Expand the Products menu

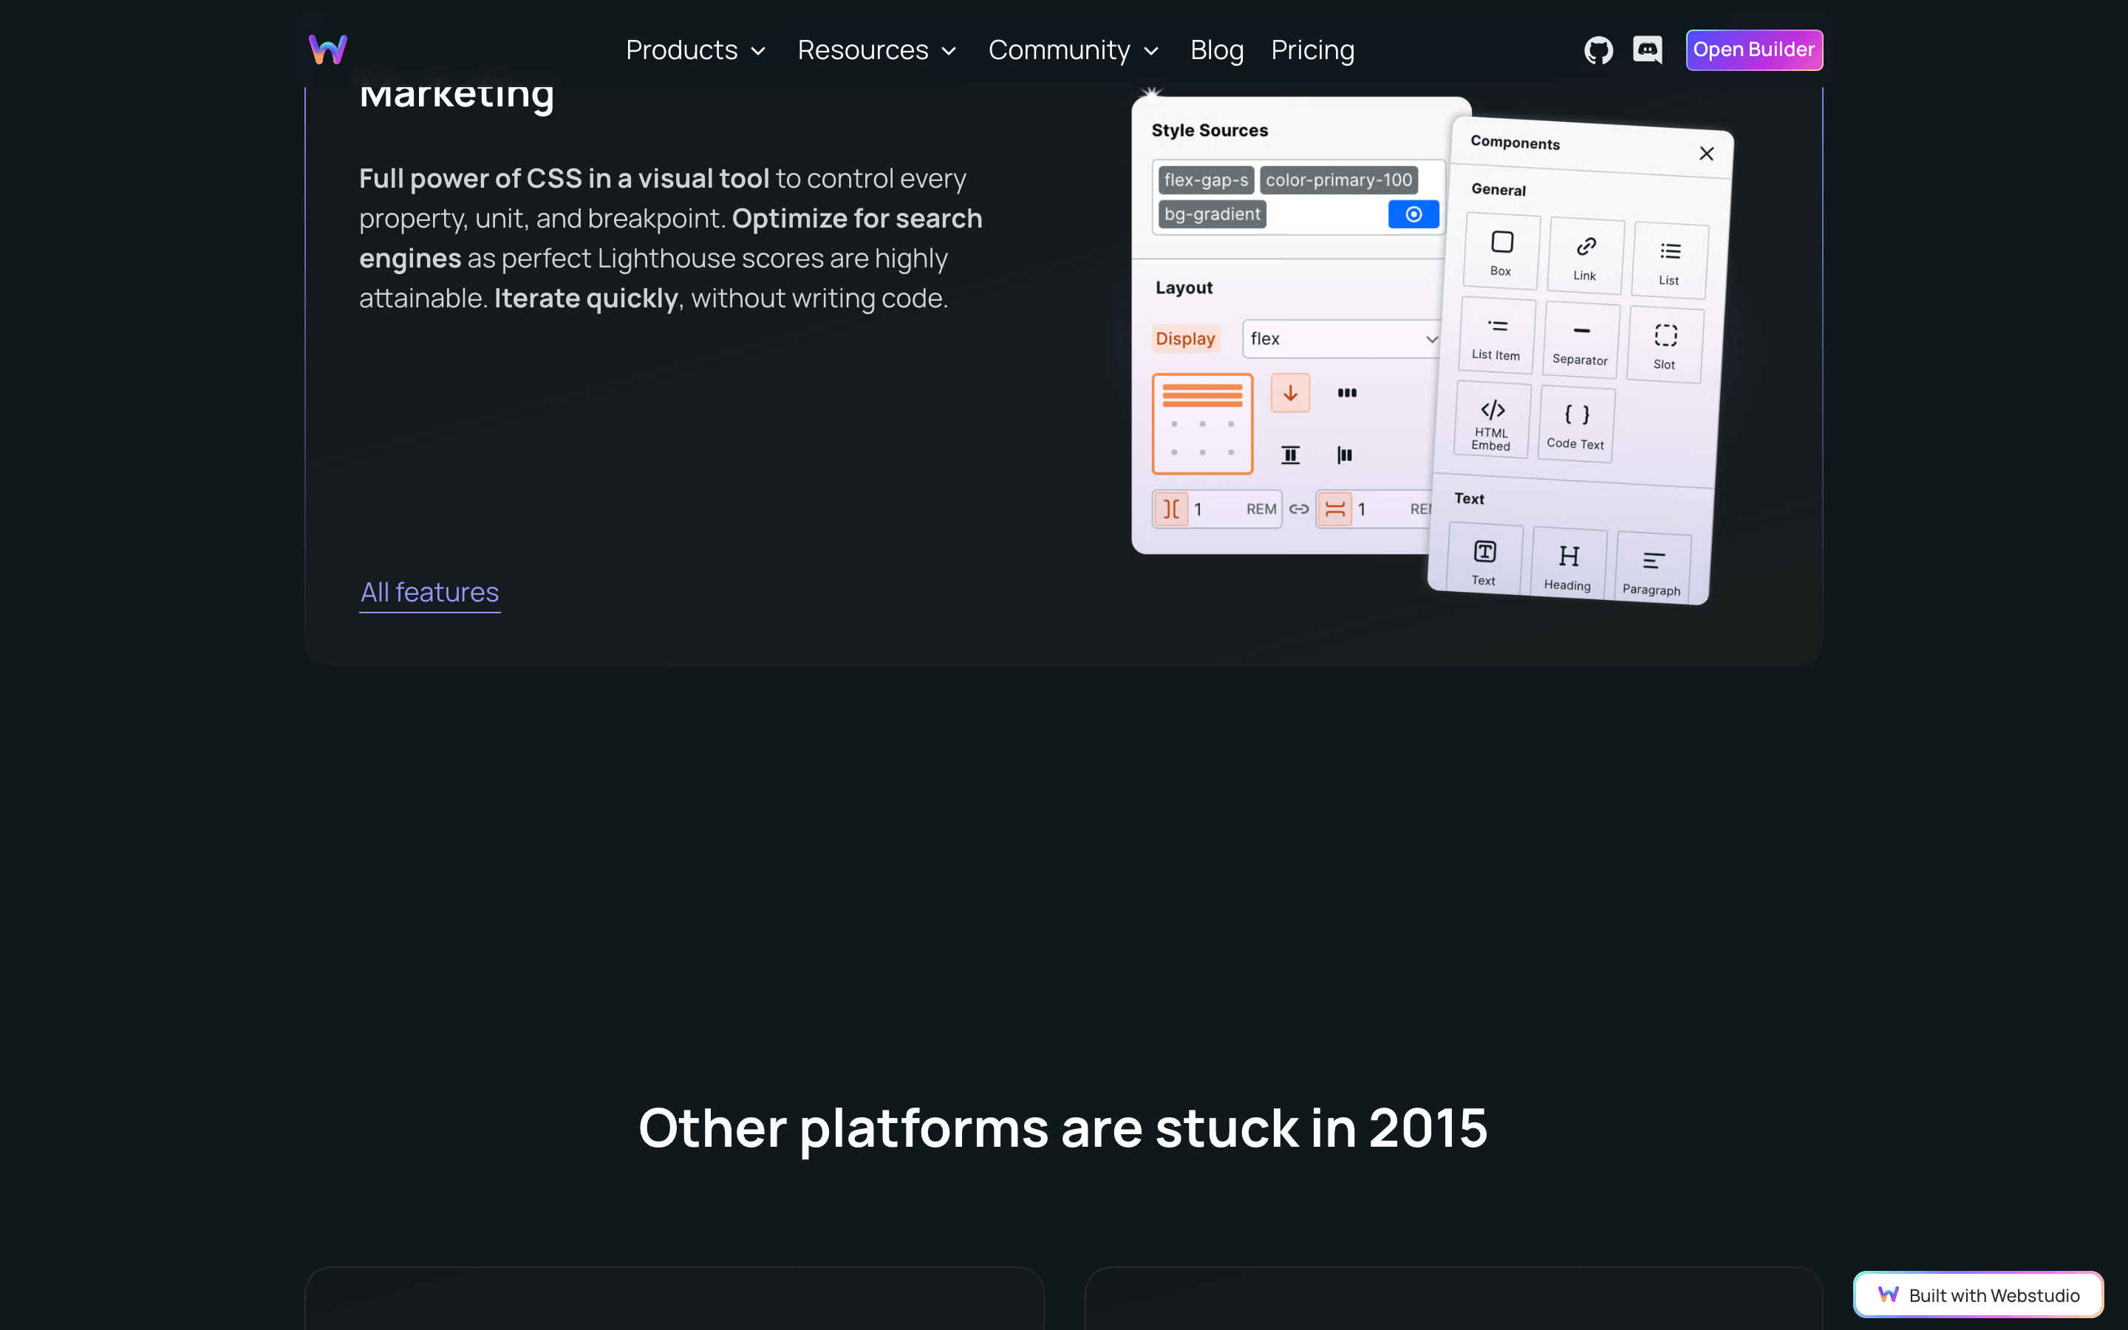click(695, 50)
